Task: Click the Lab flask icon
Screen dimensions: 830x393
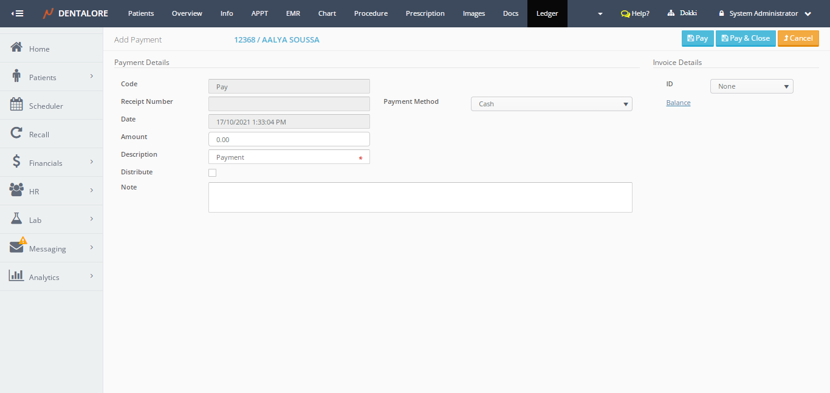Action: (16, 219)
